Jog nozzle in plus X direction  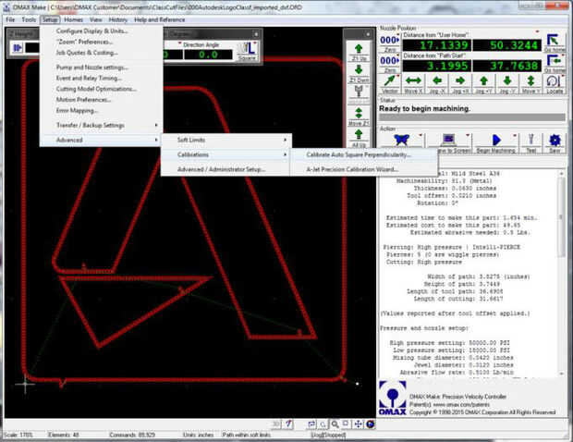(x=460, y=84)
